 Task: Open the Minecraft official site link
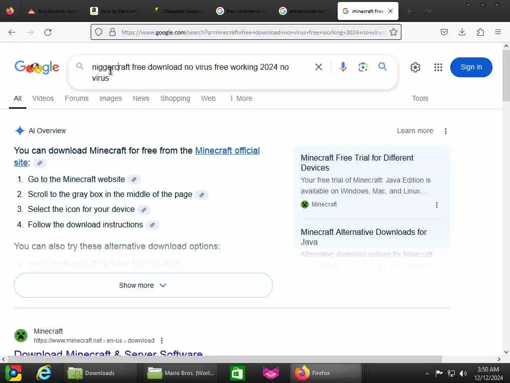tap(227, 151)
